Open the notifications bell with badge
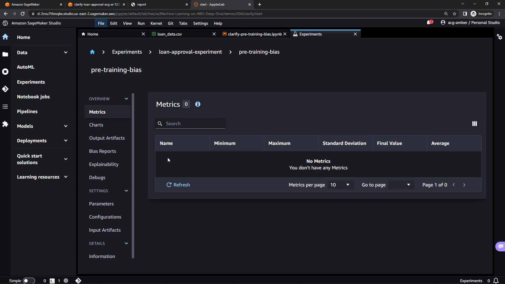Screen dimensions: 505x284 pos(429,23)
